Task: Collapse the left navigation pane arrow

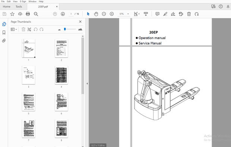Action: click(87, 84)
